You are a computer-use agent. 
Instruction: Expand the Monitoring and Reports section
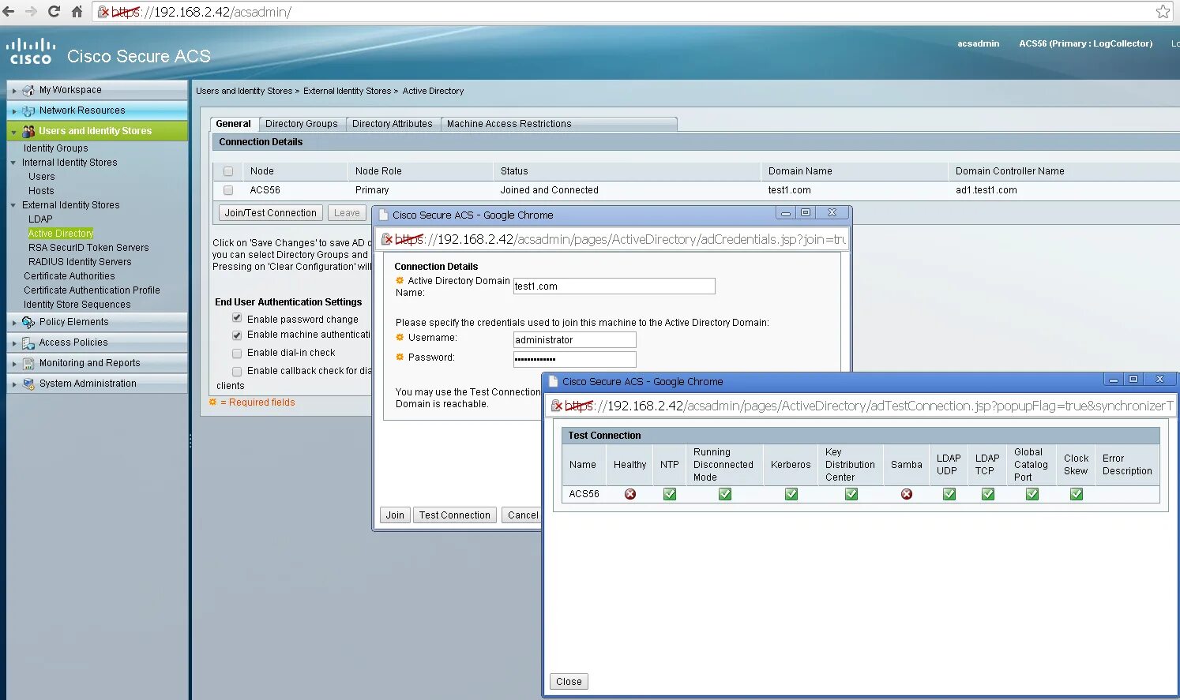pos(14,364)
